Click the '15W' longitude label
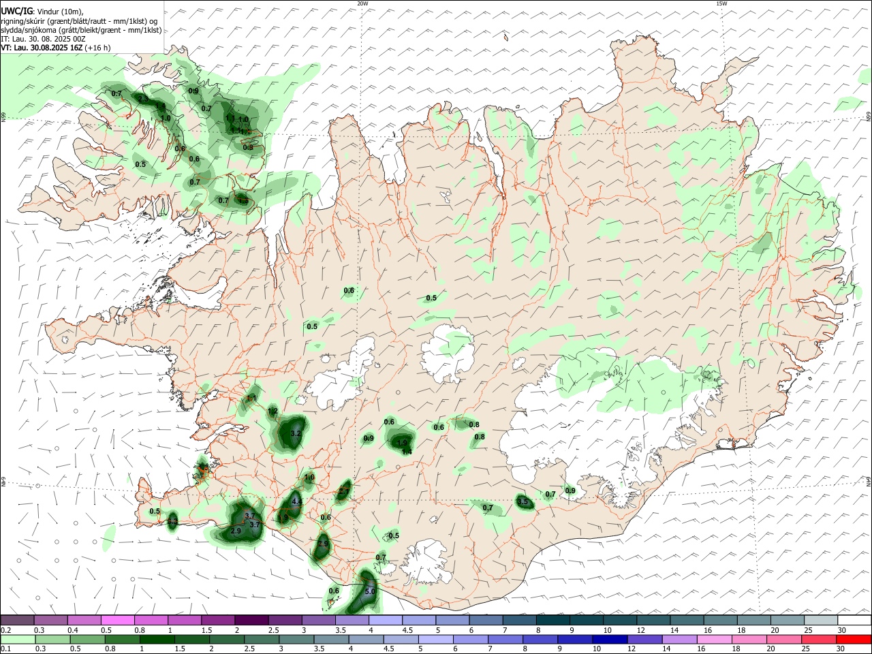 pyautogui.click(x=721, y=3)
